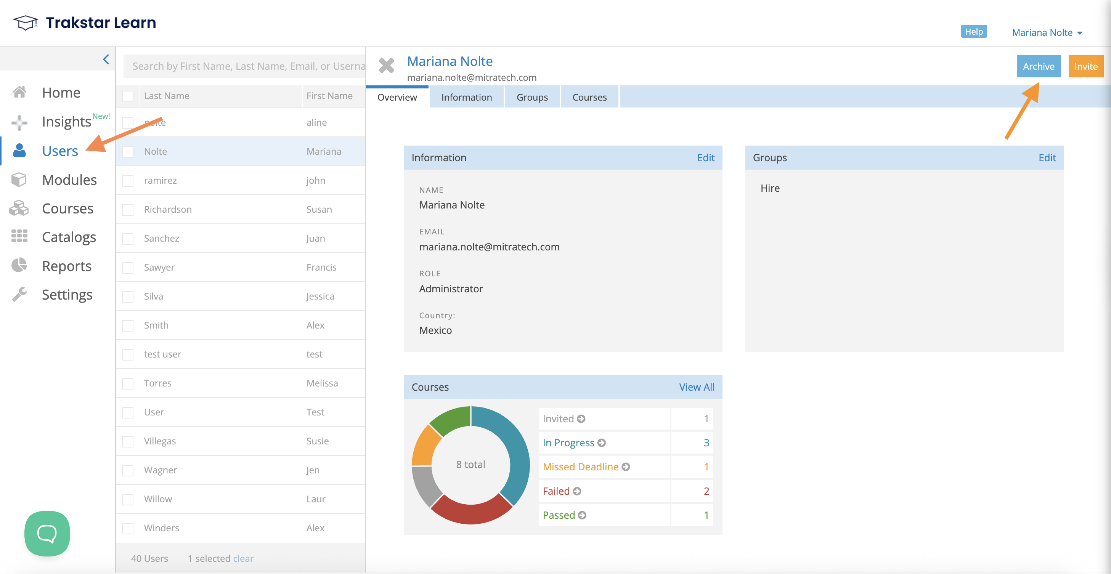Click the Insights sparkle icon
This screenshot has height=574, width=1111.
pos(19,122)
